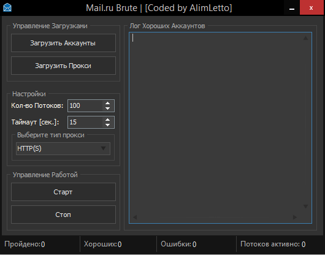This screenshot has height=255, width=325.
Task: Decrease Кол-во Потоков with down arrow
Action: tap(107, 108)
